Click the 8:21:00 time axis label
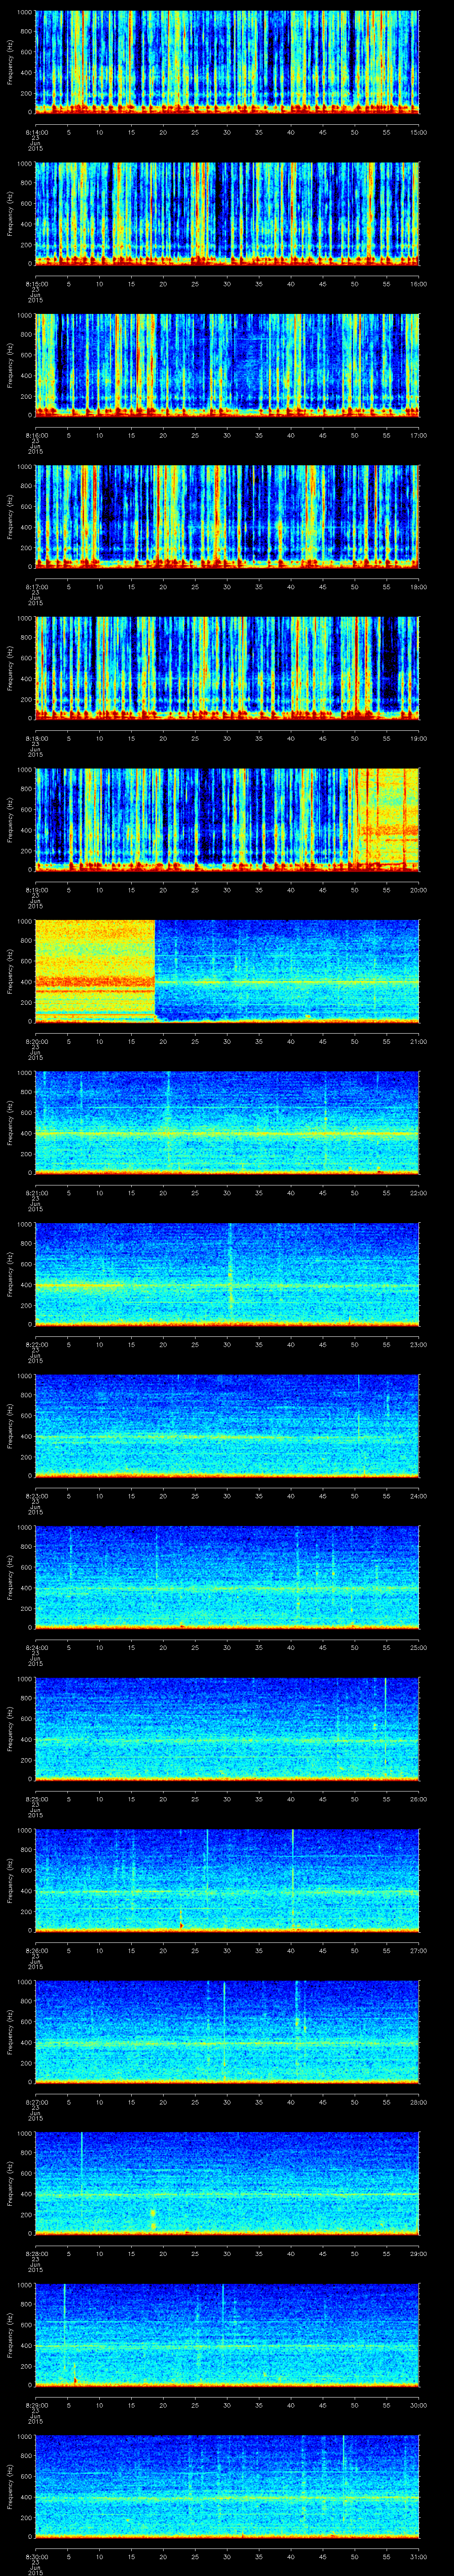Screen dimensions: 454x2576 point(36,1193)
